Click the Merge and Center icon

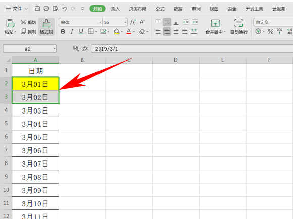215,27
